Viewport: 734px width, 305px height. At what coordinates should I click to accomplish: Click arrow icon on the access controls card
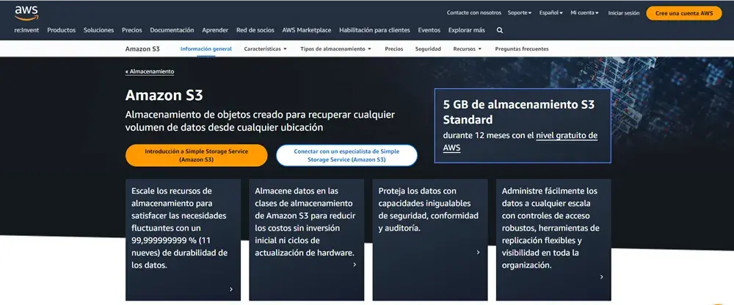(601, 277)
